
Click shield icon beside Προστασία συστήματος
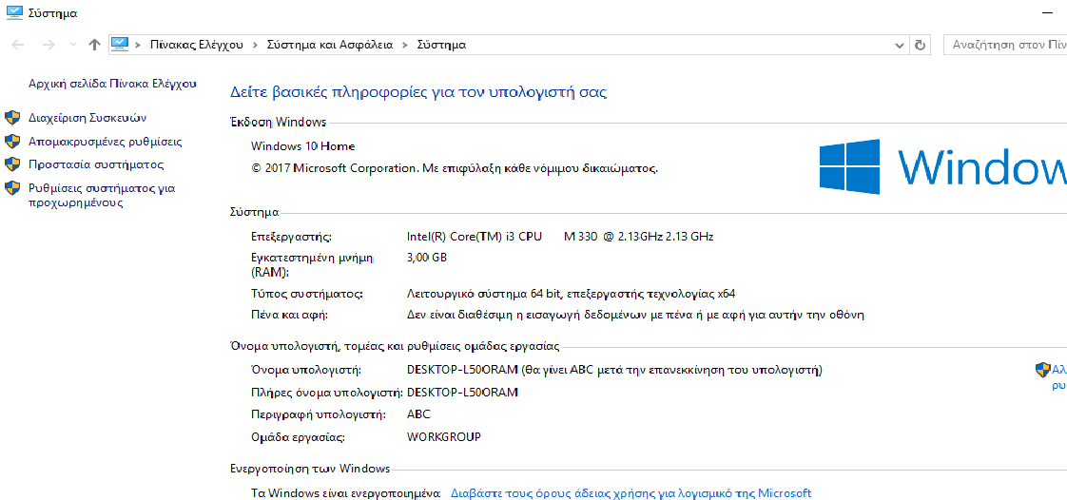(x=12, y=164)
